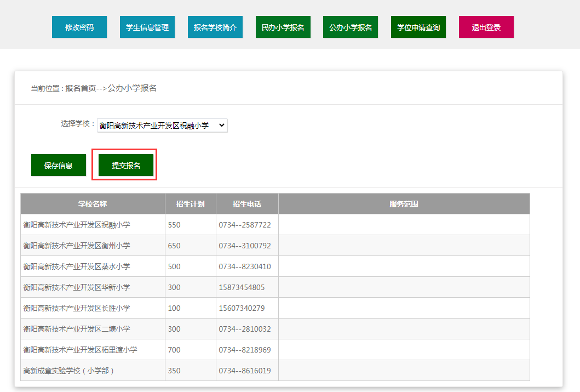Click phone number 0734--2587722

click(244, 225)
